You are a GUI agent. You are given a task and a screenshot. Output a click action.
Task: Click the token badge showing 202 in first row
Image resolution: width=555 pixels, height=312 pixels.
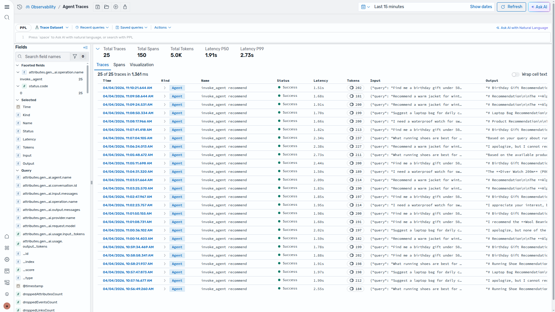pyautogui.click(x=356, y=88)
